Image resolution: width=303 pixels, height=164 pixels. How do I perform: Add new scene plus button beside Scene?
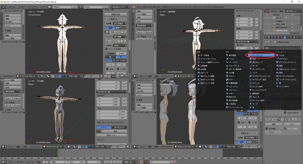(x=104, y=7)
